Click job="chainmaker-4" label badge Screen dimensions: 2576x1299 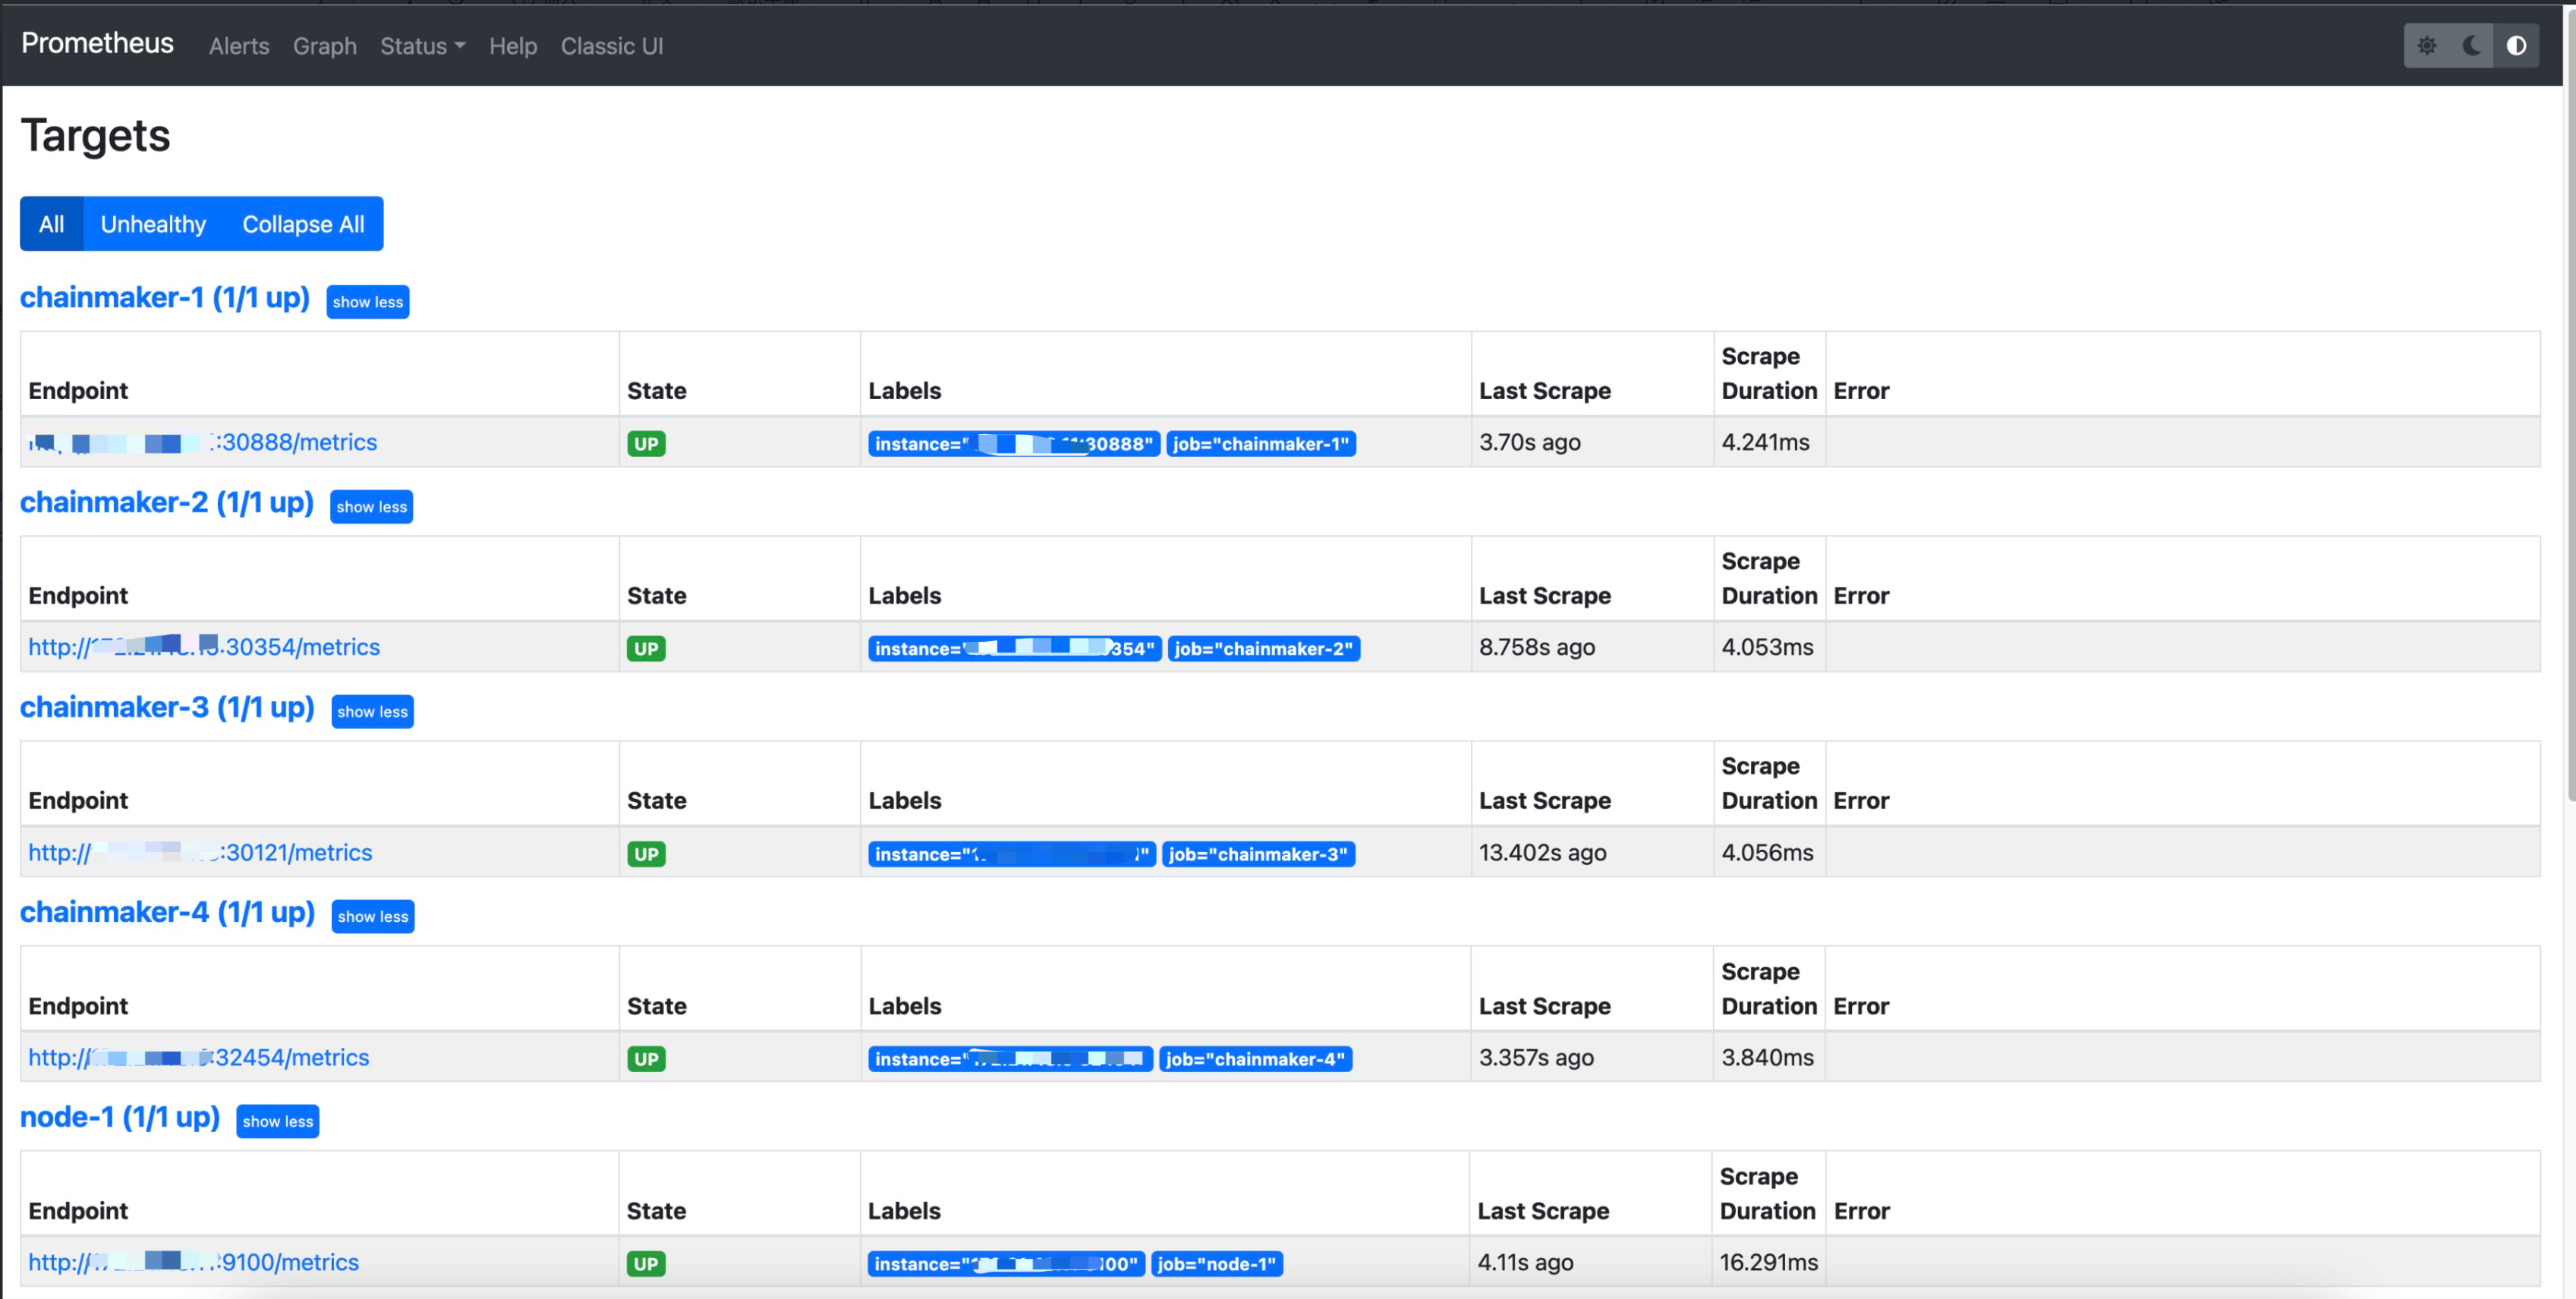(1255, 1059)
